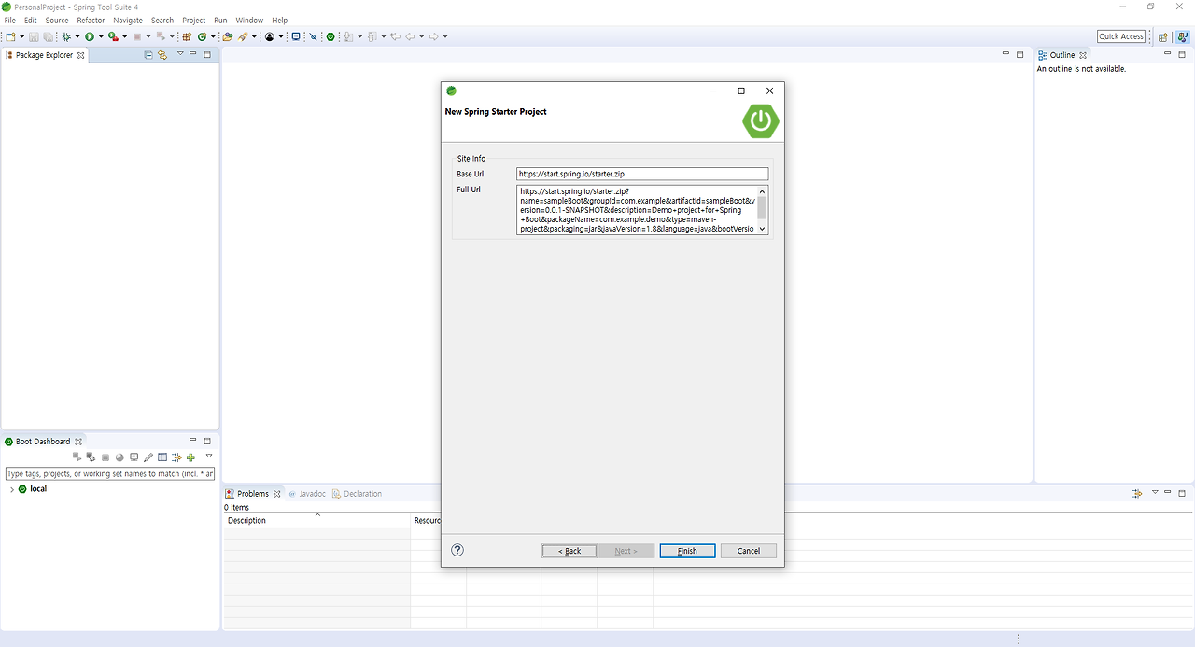Click the Save icon in toolbar
1195x647 pixels.
[x=34, y=36]
